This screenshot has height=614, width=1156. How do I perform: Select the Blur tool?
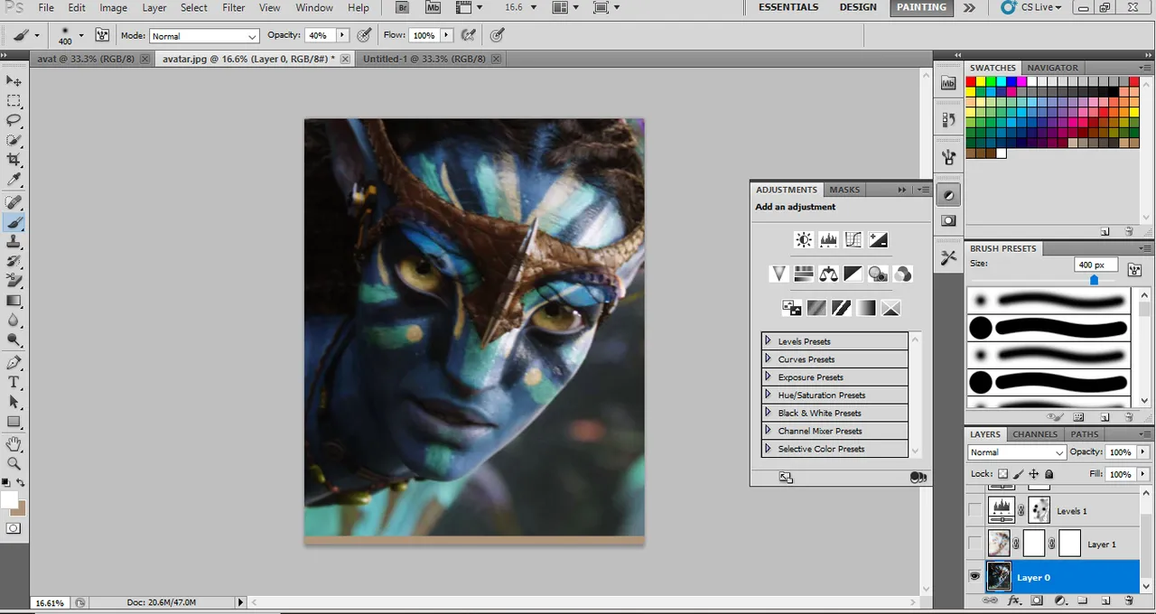pos(14,321)
